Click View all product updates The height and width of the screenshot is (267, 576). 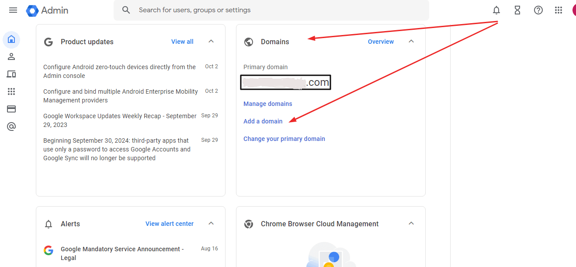[182, 42]
